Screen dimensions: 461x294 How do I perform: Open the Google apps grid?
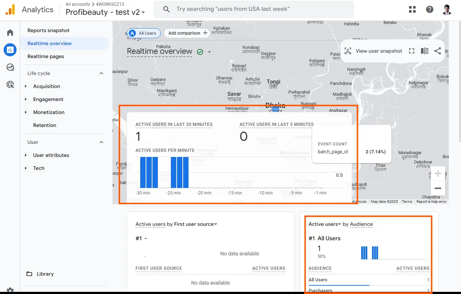tap(412, 9)
